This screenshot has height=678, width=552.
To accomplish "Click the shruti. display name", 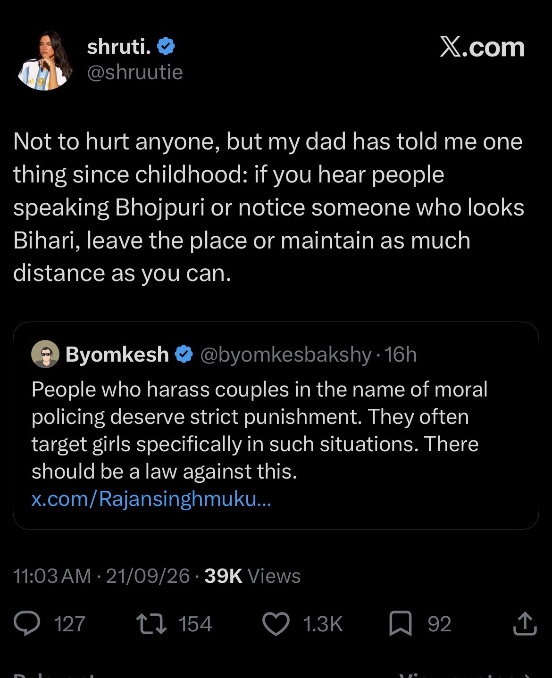I will [119, 46].
